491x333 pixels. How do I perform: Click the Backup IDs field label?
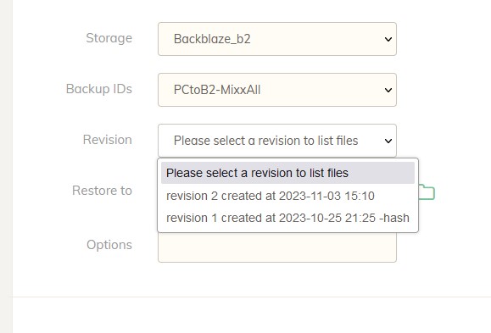pyautogui.click(x=99, y=89)
